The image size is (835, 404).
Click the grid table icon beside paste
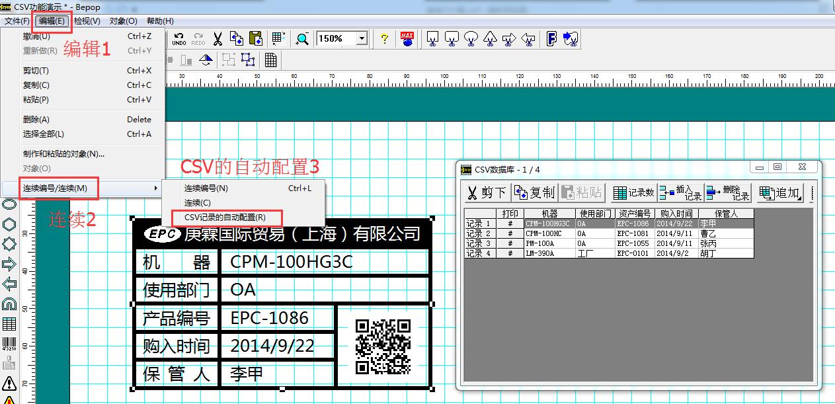[x=278, y=39]
